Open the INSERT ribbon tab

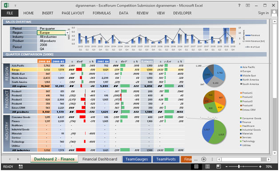tap(48, 13)
